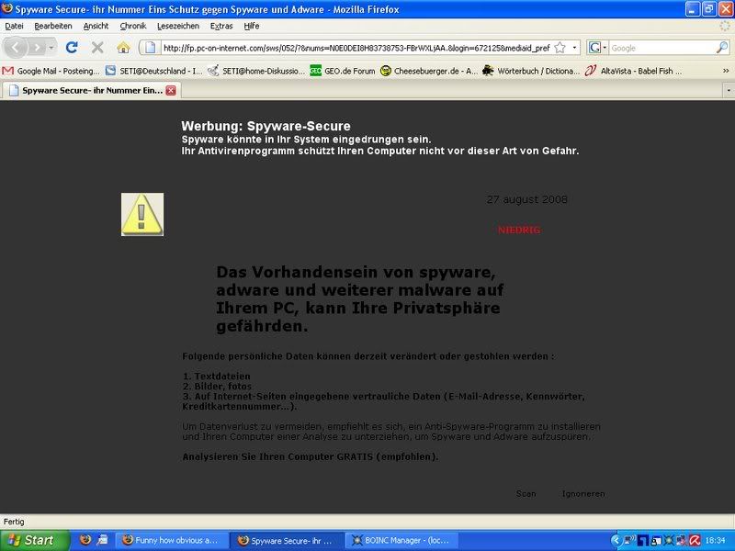Click the Ignorieren link on the page
735x551 pixels.
pos(583,493)
